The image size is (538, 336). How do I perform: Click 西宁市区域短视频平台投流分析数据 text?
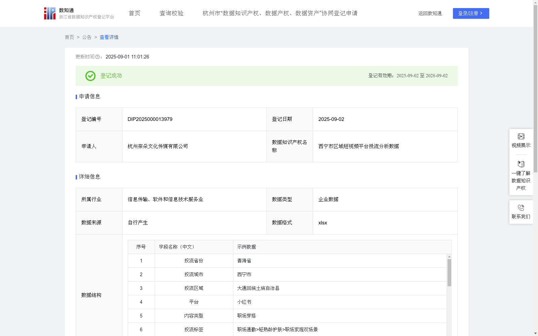tap(359, 146)
